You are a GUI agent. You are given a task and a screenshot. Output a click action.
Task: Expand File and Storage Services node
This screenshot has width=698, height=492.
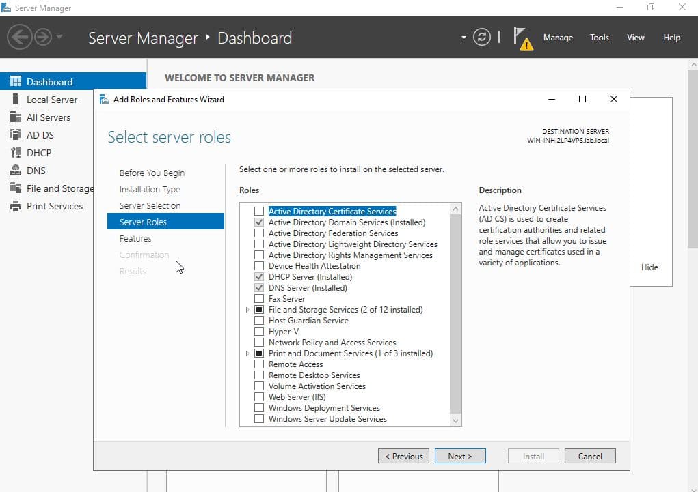[x=247, y=310]
